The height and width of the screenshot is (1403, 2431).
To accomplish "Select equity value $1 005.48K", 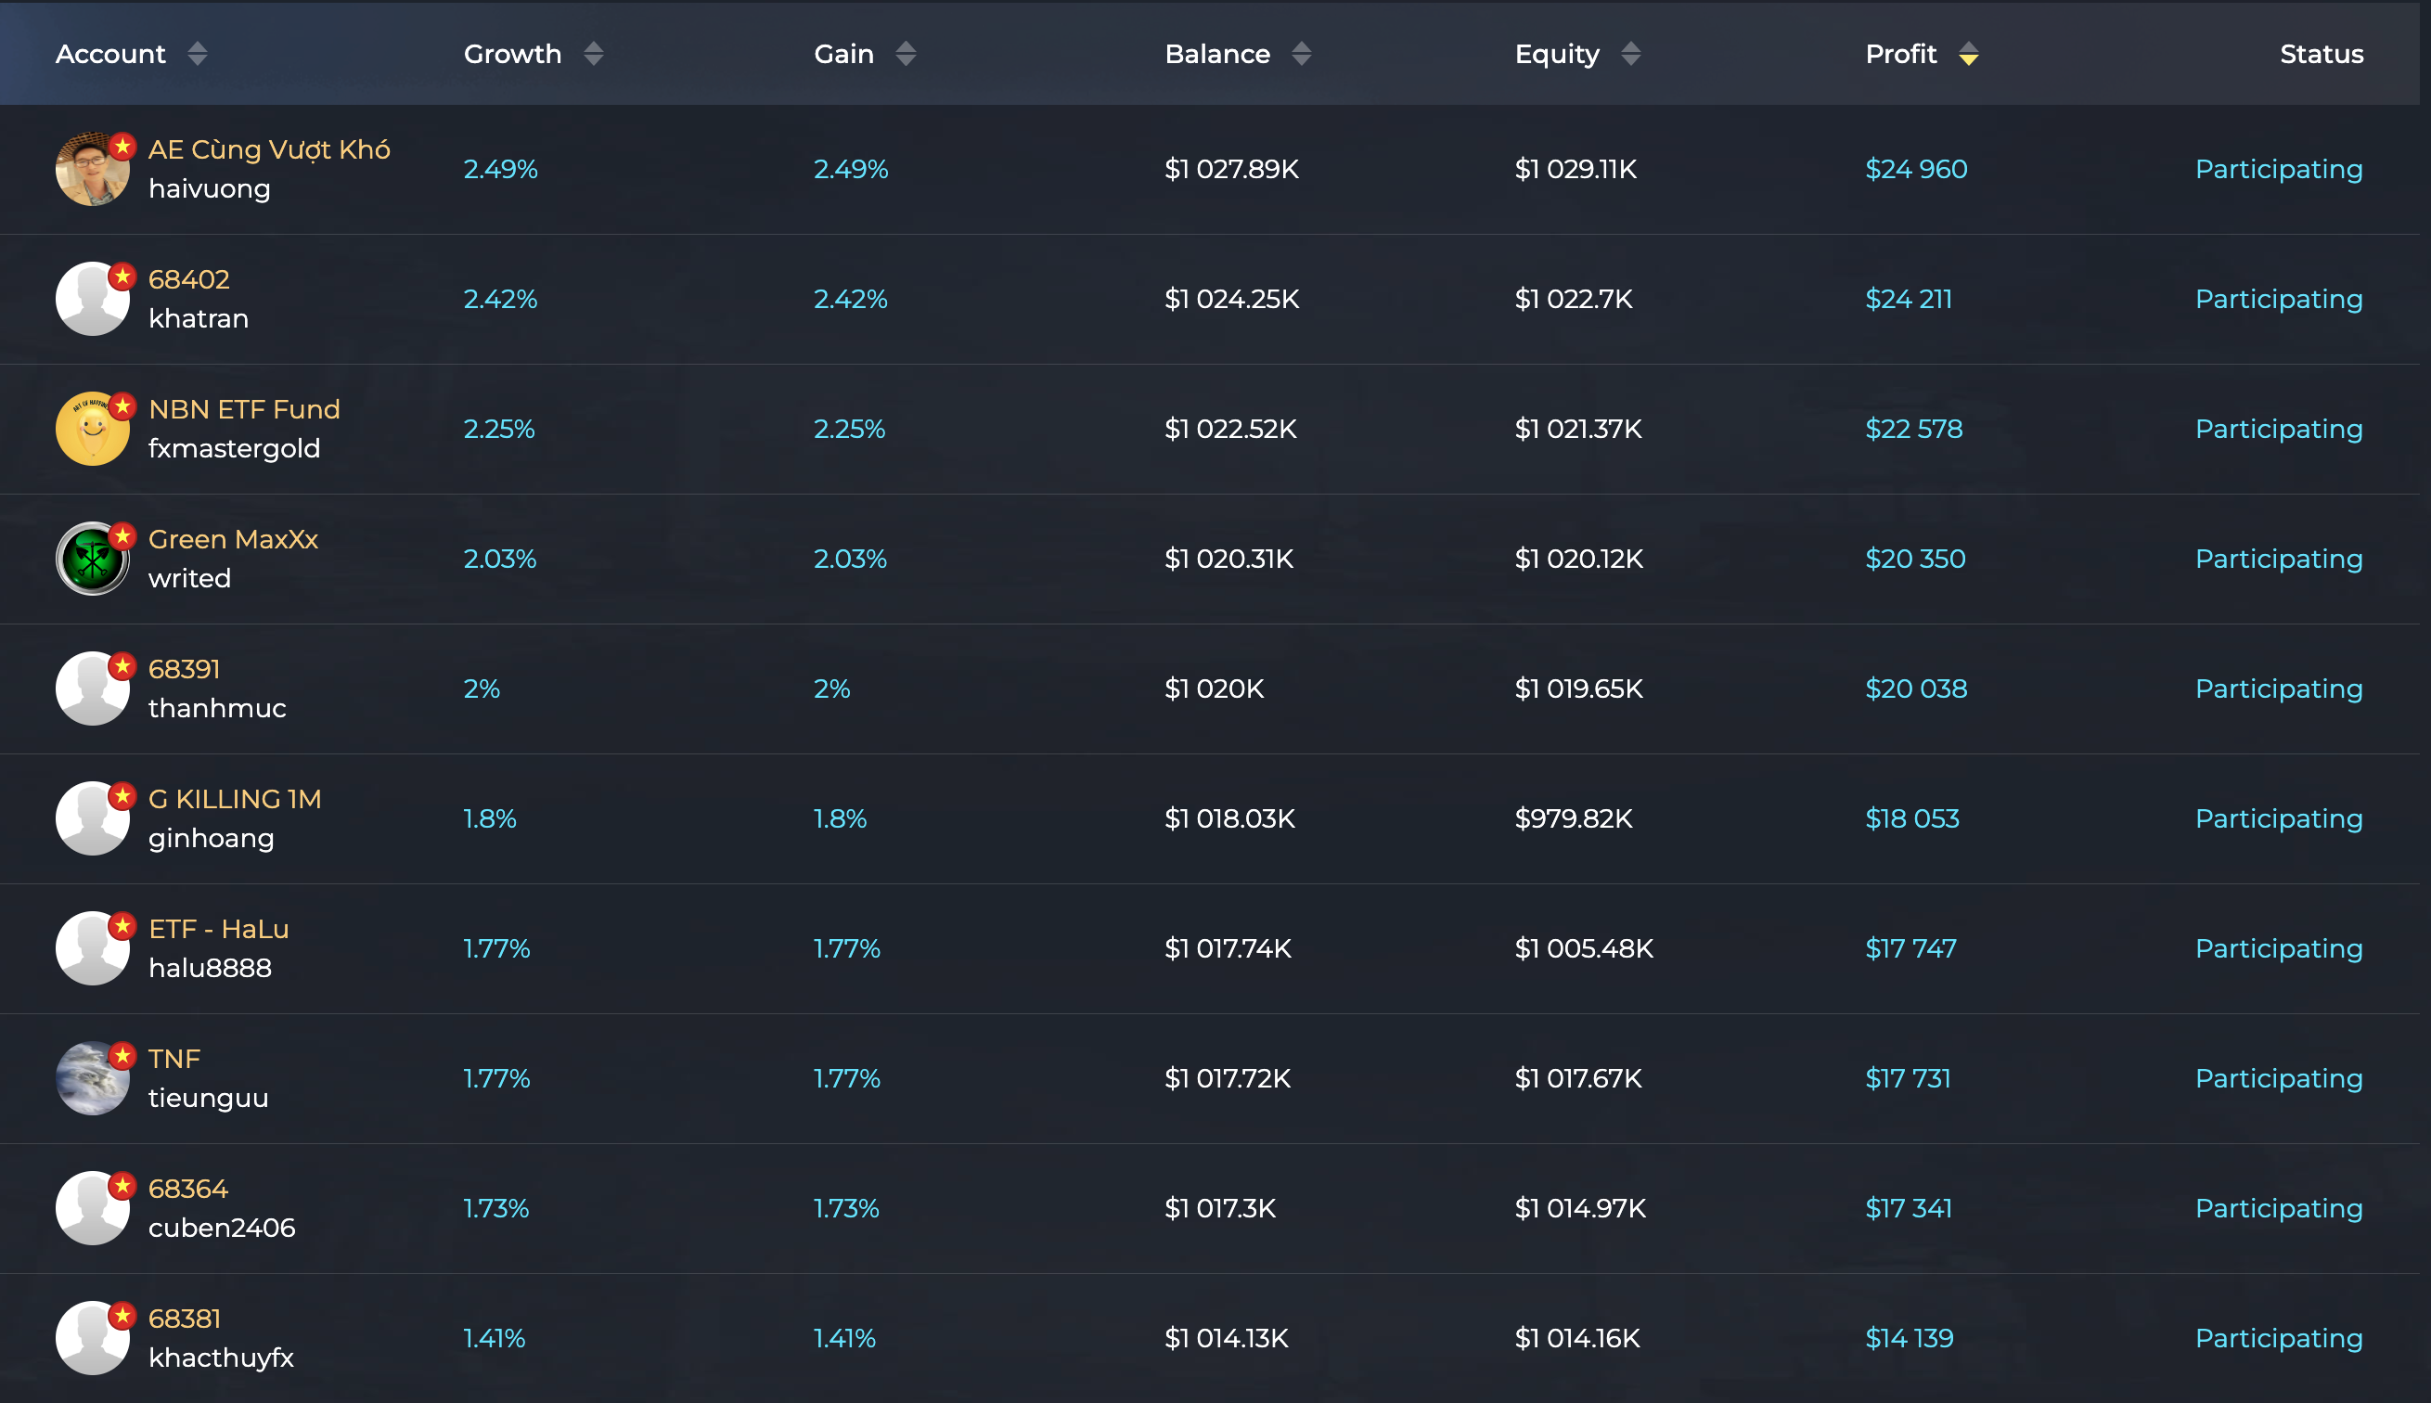I will pos(1584,949).
